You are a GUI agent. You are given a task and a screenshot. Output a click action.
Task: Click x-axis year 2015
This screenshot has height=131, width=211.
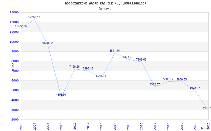(x=128, y=126)
